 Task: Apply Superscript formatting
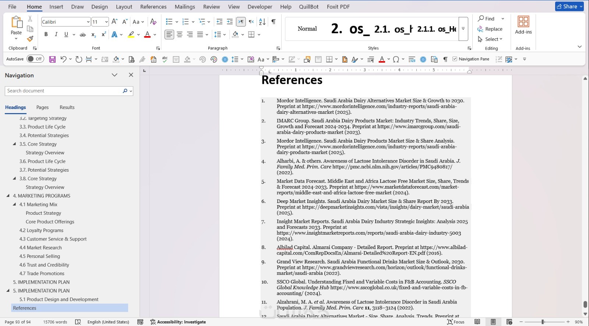pyautogui.click(x=104, y=35)
